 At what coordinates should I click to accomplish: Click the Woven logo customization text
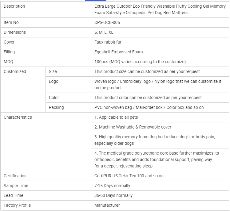[157, 84]
